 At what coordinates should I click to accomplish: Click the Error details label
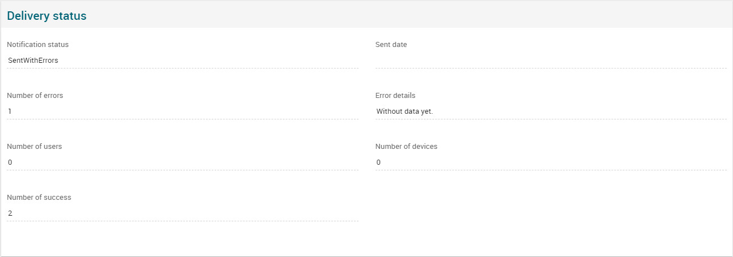(x=395, y=95)
